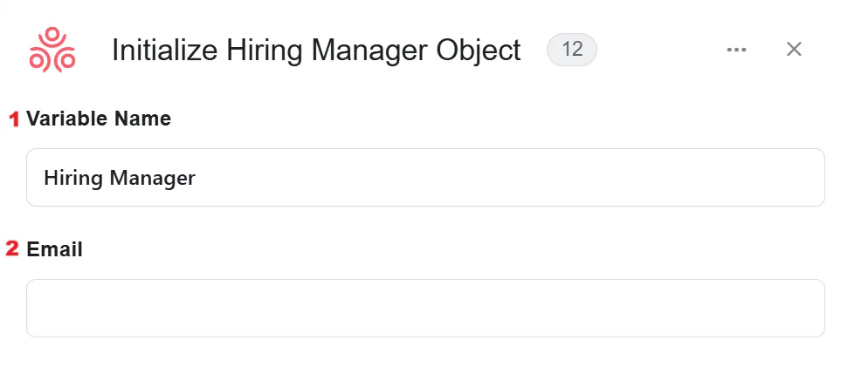The image size is (841, 367).
Task: Dismiss the step editor with the X icon
Action: [794, 50]
